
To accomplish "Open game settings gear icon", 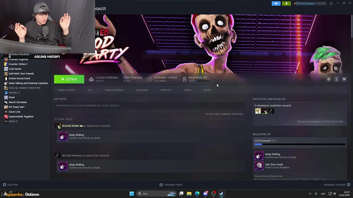I will tap(329, 79).
